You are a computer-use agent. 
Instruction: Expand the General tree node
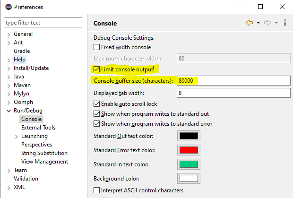[x=9, y=34]
